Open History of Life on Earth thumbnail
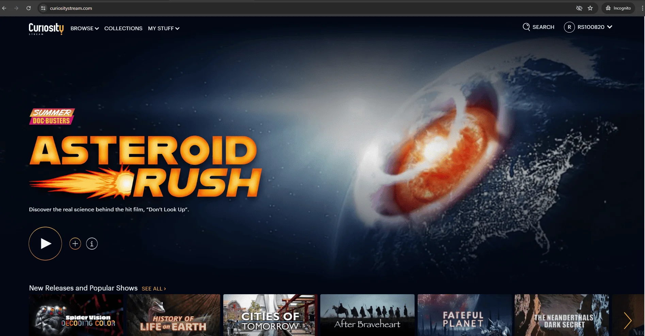645x336 pixels. [173, 315]
